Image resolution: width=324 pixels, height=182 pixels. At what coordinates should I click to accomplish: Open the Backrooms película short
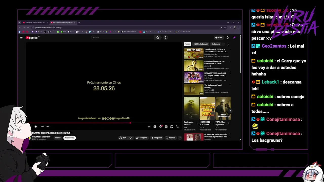191,108
